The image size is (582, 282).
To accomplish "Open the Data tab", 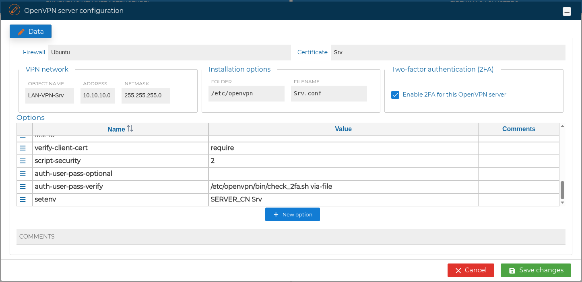I will tap(31, 31).
